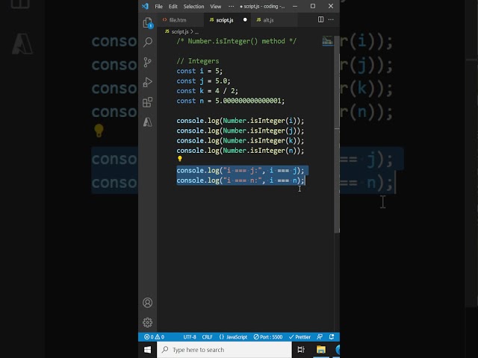
Task: Click the Number.isInteger(k) log line
Action: tap(240, 141)
